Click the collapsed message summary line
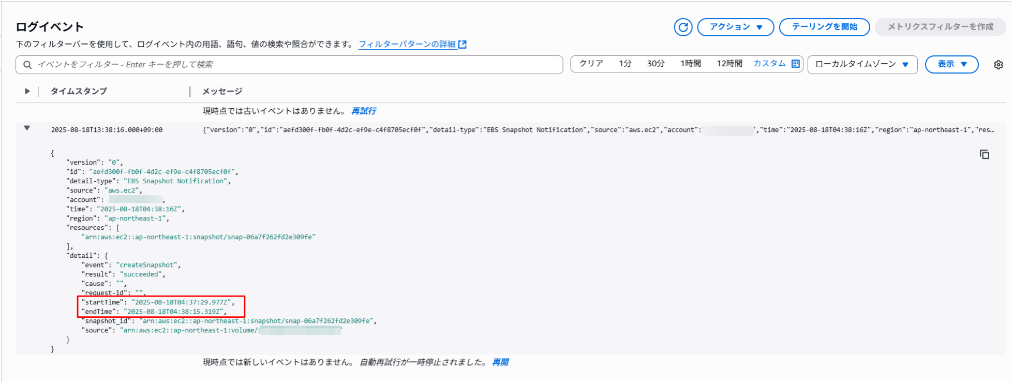The image size is (1012, 382). pos(598,130)
